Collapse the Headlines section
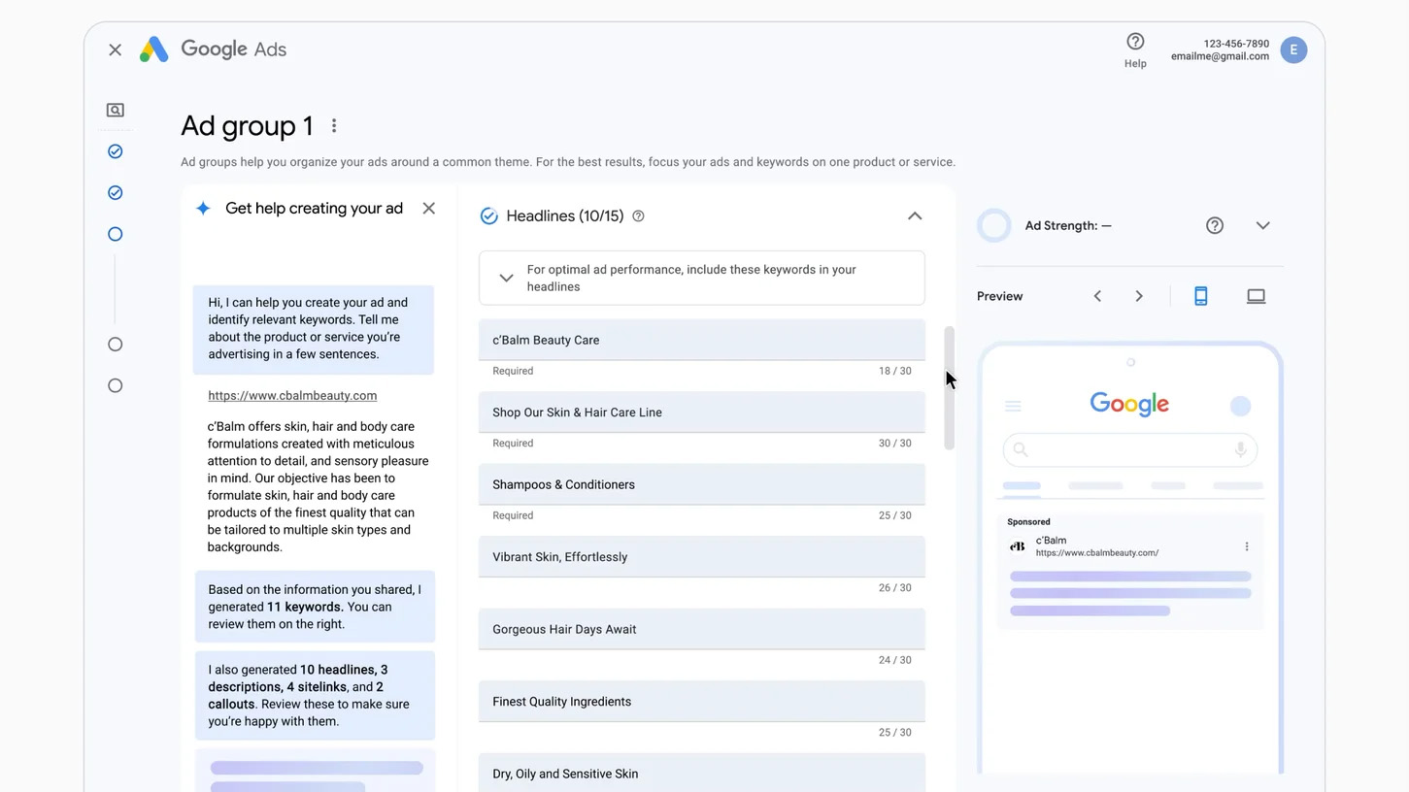The height and width of the screenshot is (792, 1409). click(914, 216)
